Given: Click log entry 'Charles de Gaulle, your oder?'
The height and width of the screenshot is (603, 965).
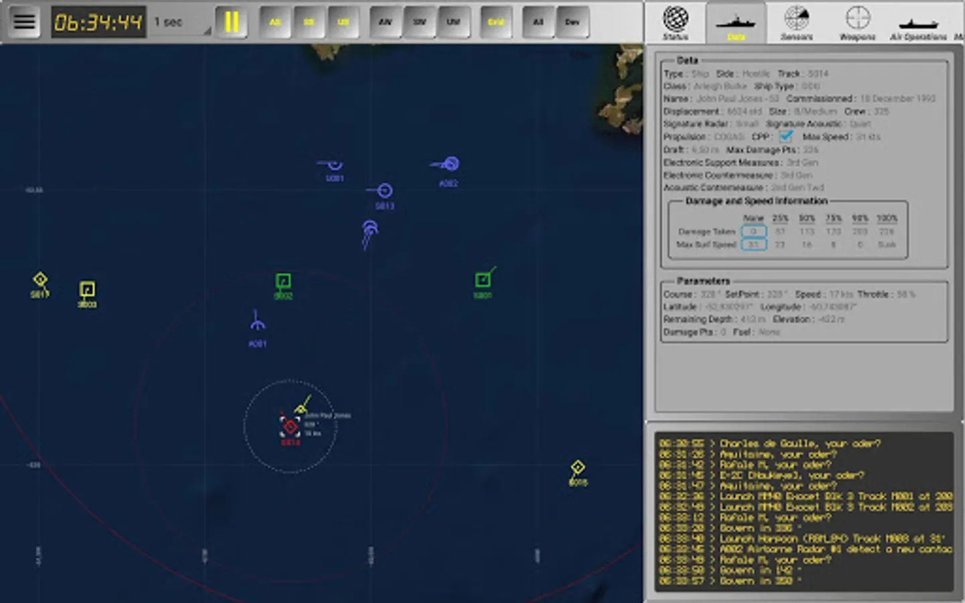Looking at the screenshot, I should click(769, 444).
